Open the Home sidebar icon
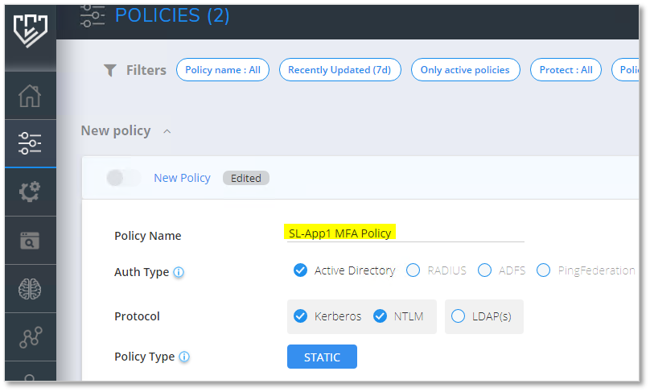 pyautogui.click(x=30, y=95)
